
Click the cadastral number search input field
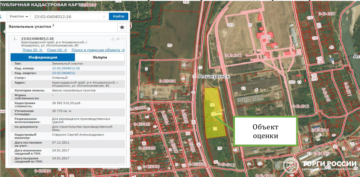pyautogui.click(x=66, y=16)
